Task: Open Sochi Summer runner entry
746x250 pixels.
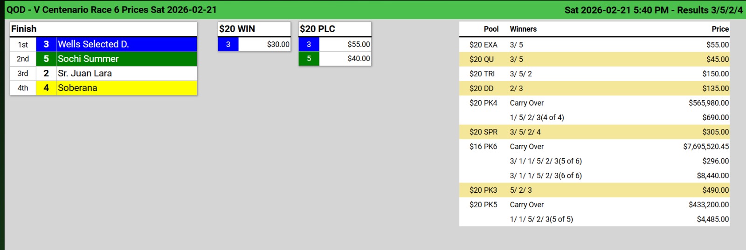Action: (88, 59)
